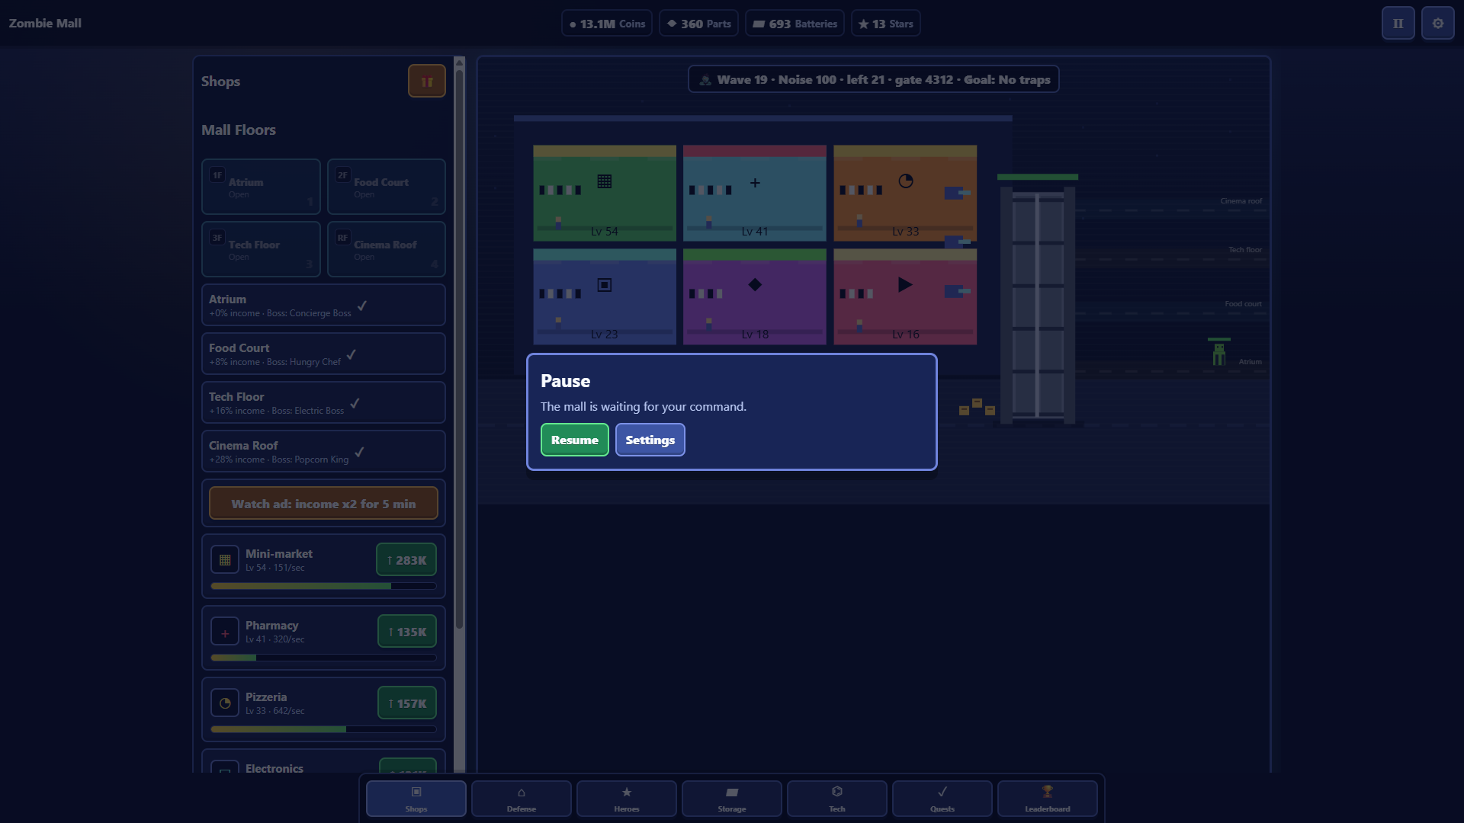The image size is (1464, 823).
Task: Click the Zombie Mall title
Action: (45, 23)
